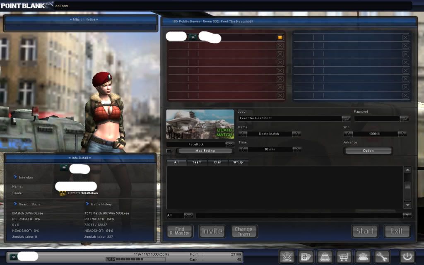Increase Win condition with right arrow
424x265 pixels.
tap(402, 134)
